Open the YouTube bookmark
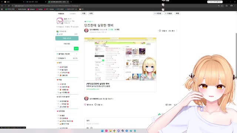Image resolution: width=237 pixels, height=133 pixels. tap(40, 9)
